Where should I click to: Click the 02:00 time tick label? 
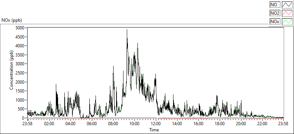(x=49, y=124)
